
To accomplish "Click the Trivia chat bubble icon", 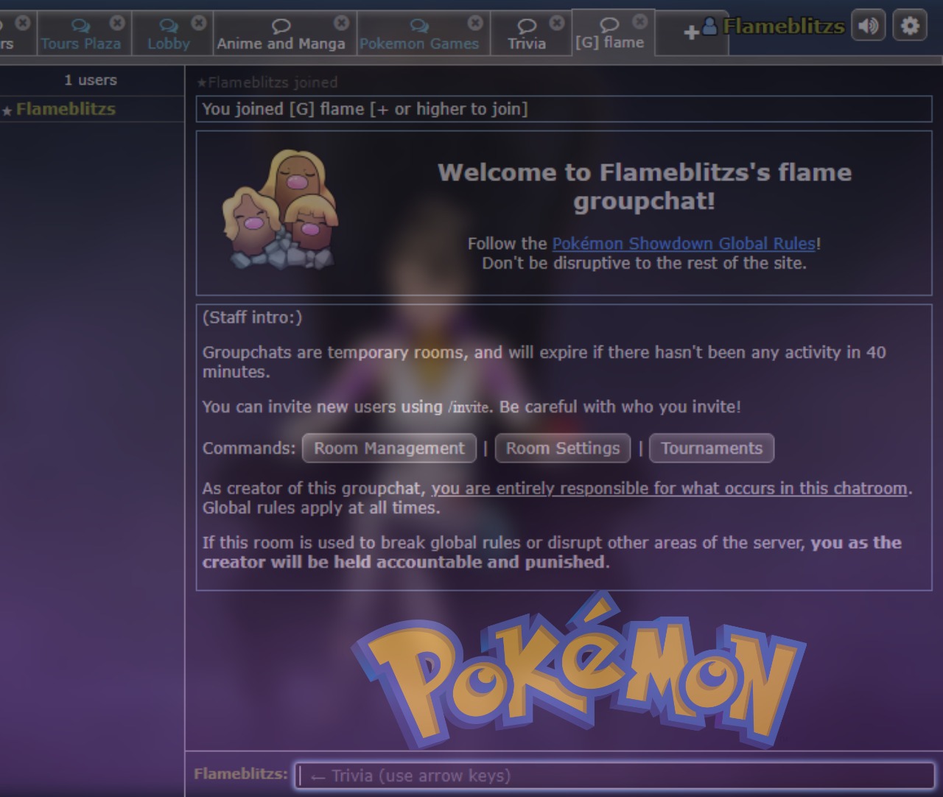I will coord(527,26).
